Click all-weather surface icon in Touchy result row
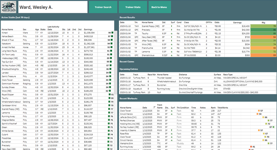 tap(172, 34)
